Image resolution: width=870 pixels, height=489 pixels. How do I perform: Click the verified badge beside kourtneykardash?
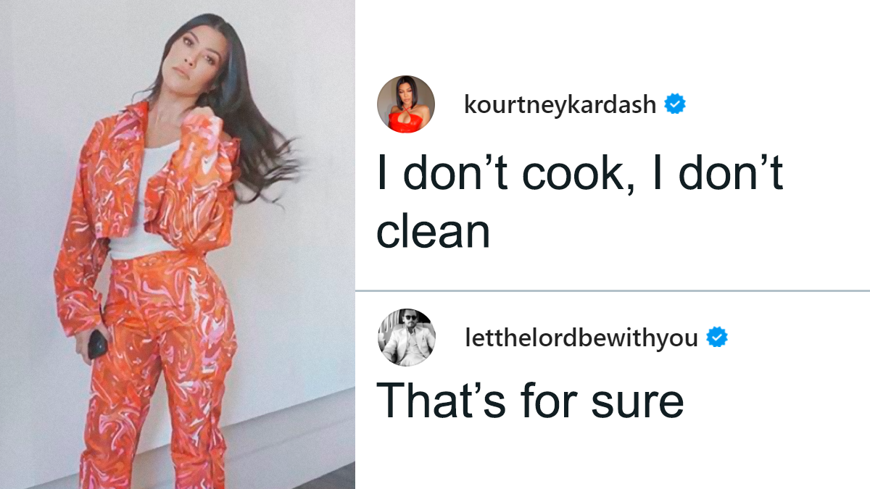point(676,105)
